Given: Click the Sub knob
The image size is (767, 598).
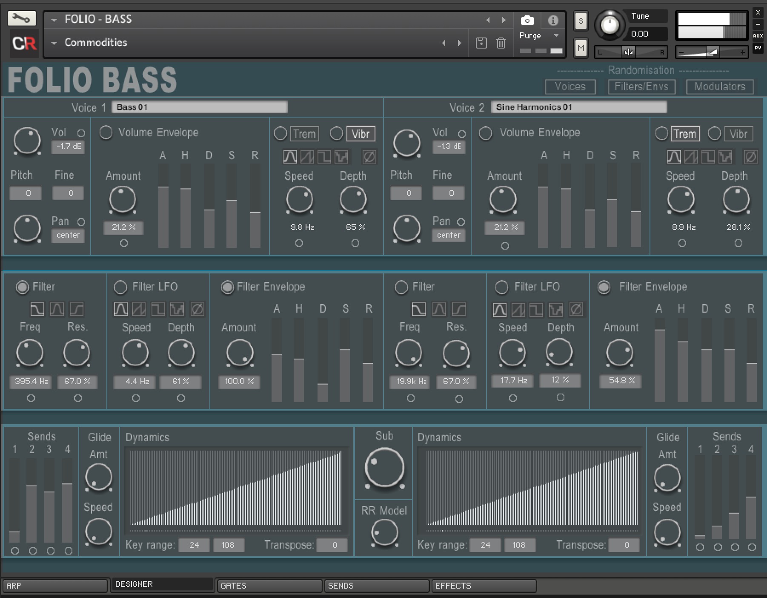Looking at the screenshot, I should (384, 468).
